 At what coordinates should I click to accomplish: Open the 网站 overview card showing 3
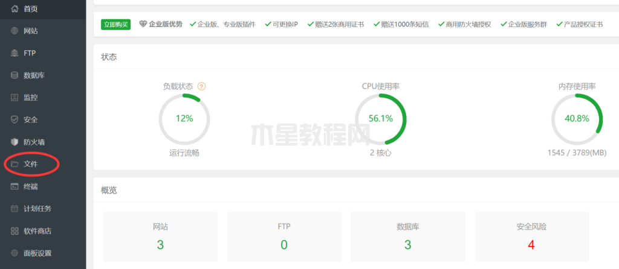pos(160,236)
